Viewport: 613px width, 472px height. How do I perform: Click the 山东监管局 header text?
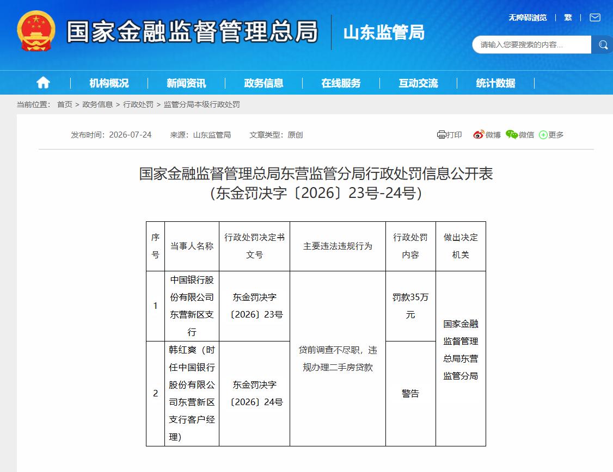[384, 33]
